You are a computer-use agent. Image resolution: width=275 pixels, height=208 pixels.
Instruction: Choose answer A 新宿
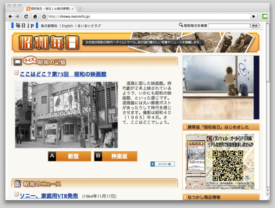[69, 156]
